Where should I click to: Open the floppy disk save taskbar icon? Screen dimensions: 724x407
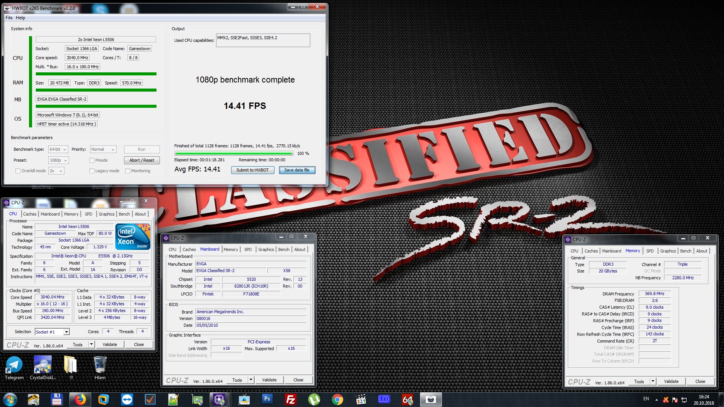click(57, 399)
